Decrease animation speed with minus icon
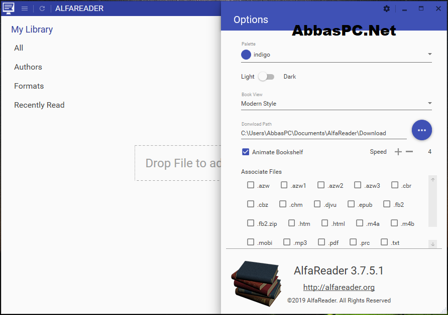Screen dimensions: 448x315 (x=409, y=152)
